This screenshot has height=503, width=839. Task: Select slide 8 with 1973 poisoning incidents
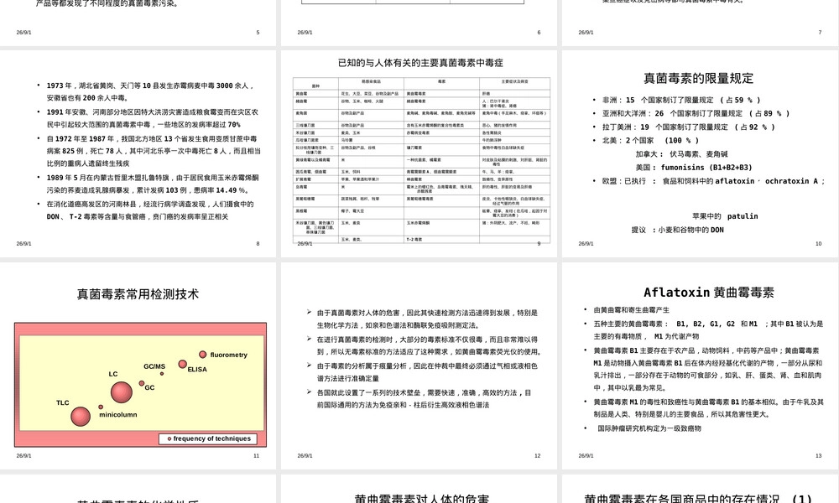click(x=138, y=154)
